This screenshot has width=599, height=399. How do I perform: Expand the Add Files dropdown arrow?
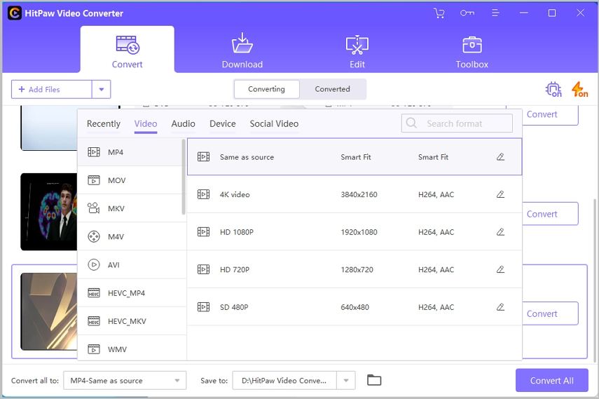101,90
